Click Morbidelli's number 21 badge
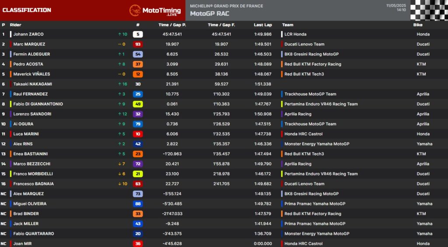448x247 pixels. 138,174
